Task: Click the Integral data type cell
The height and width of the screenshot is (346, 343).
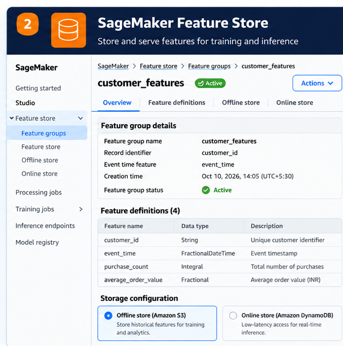Action: pos(192,267)
